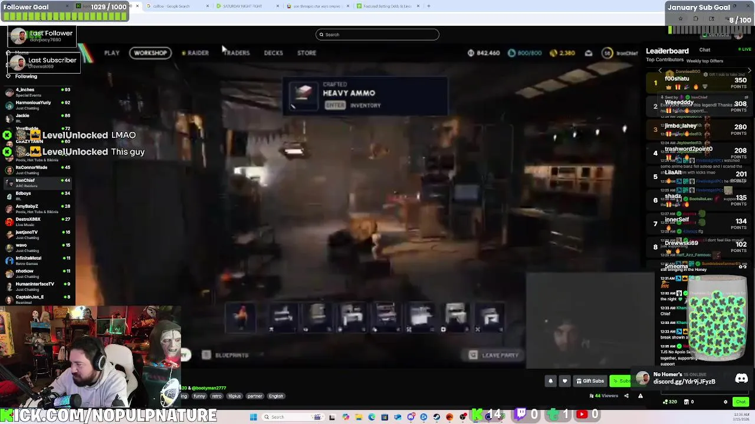Click the 800/800 stash capacity icon
Screen dimensions: 755x424
click(x=511, y=53)
